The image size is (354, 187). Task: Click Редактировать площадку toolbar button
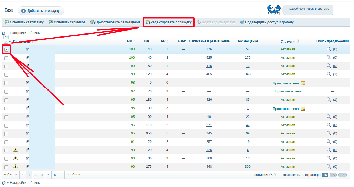(x=169, y=22)
